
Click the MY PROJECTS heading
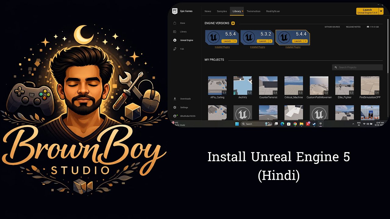[214, 60]
